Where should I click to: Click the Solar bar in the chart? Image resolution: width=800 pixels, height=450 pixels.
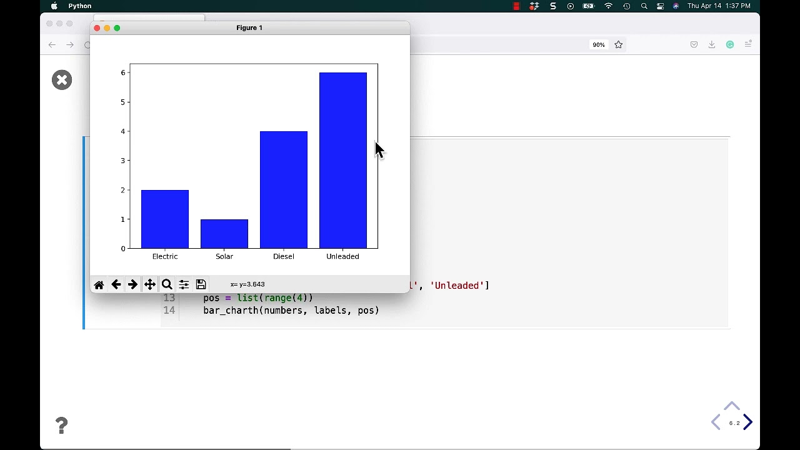[x=224, y=234]
